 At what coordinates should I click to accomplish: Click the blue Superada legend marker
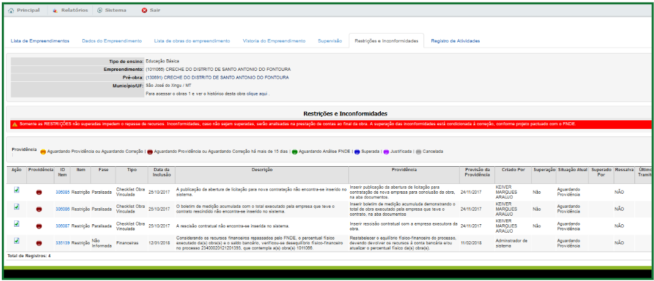357,151
